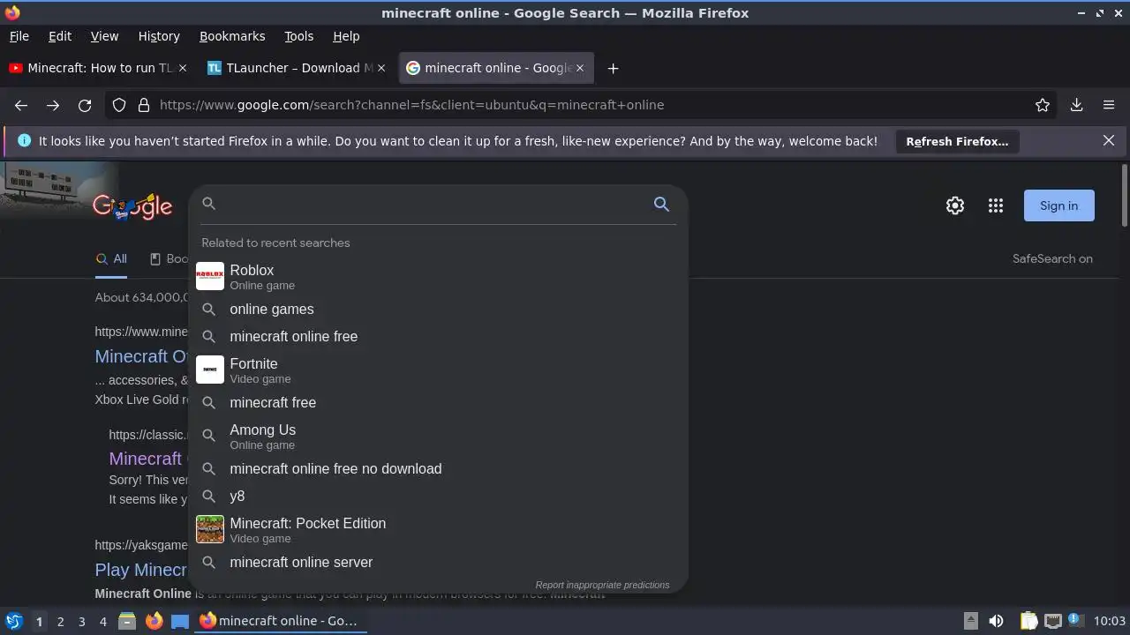This screenshot has height=635, width=1130.
Task: View site security padlock info
Action: click(144, 105)
